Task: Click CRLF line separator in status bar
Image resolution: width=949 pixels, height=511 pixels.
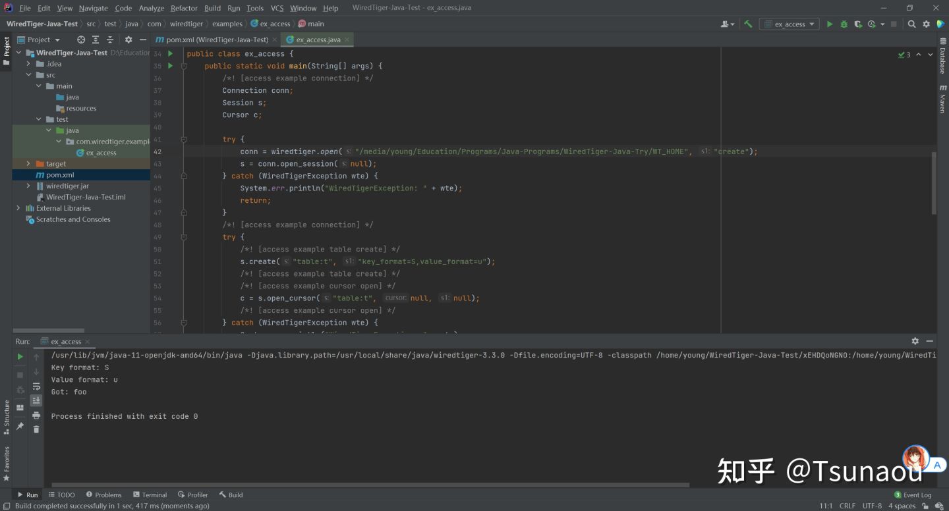Action: [x=847, y=506]
